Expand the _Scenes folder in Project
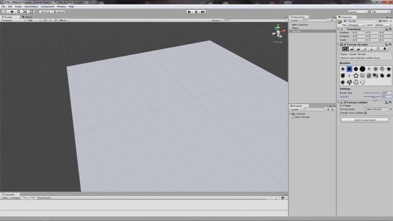The height and width of the screenshot is (221, 393). click(290, 114)
